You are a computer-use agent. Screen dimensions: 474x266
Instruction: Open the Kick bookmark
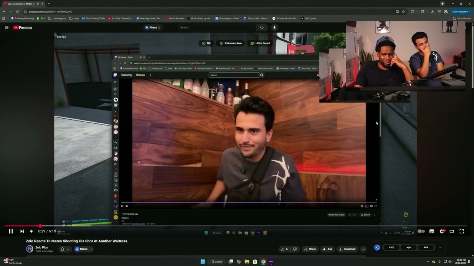[40, 18]
